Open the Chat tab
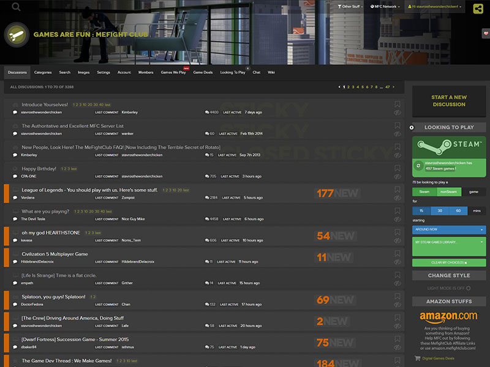This screenshot has height=367, width=490. tap(256, 72)
